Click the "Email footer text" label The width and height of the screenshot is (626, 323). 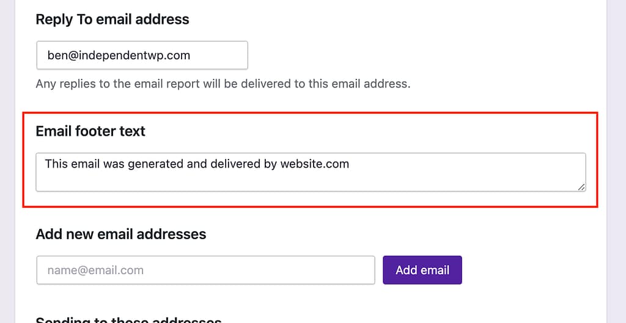tap(90, 131)
